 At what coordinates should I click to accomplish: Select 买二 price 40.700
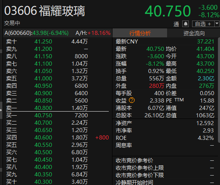click(43, 123)
